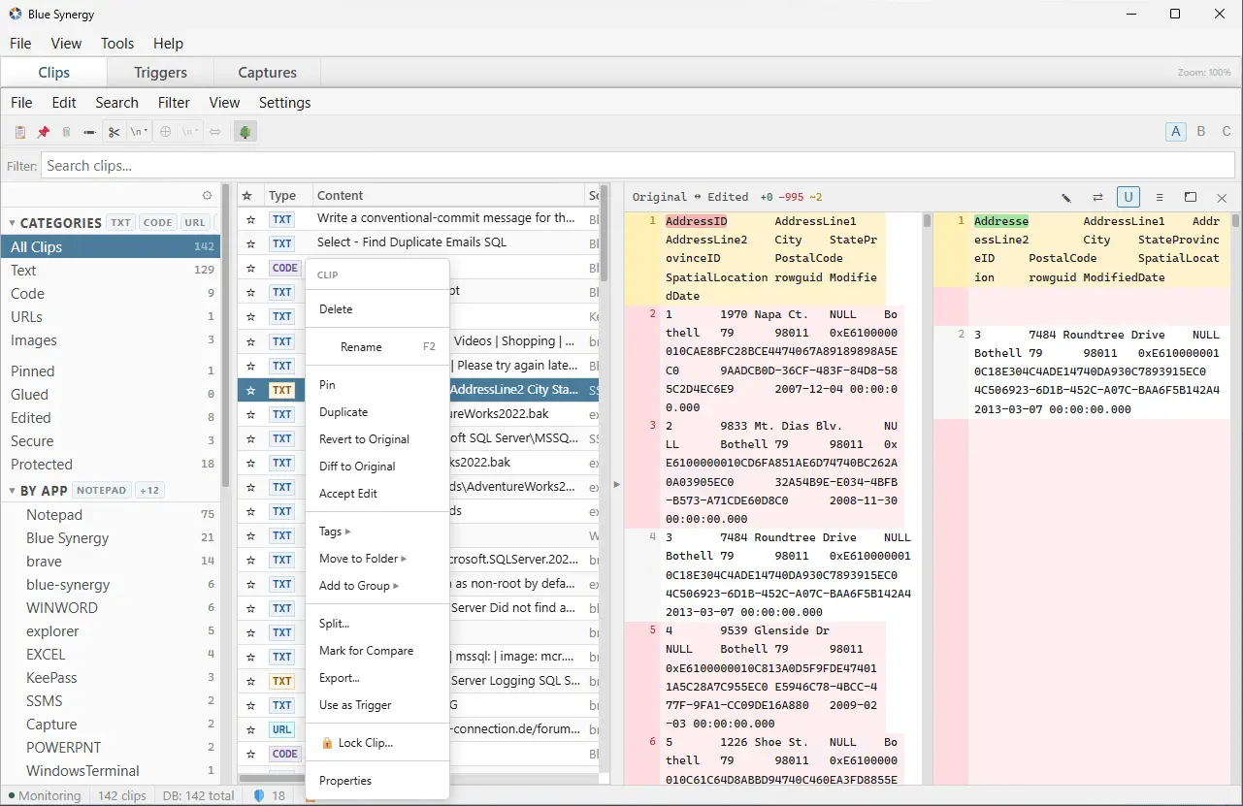
Task: Collapse the BY APP section triangle
Action: point(12,491)
